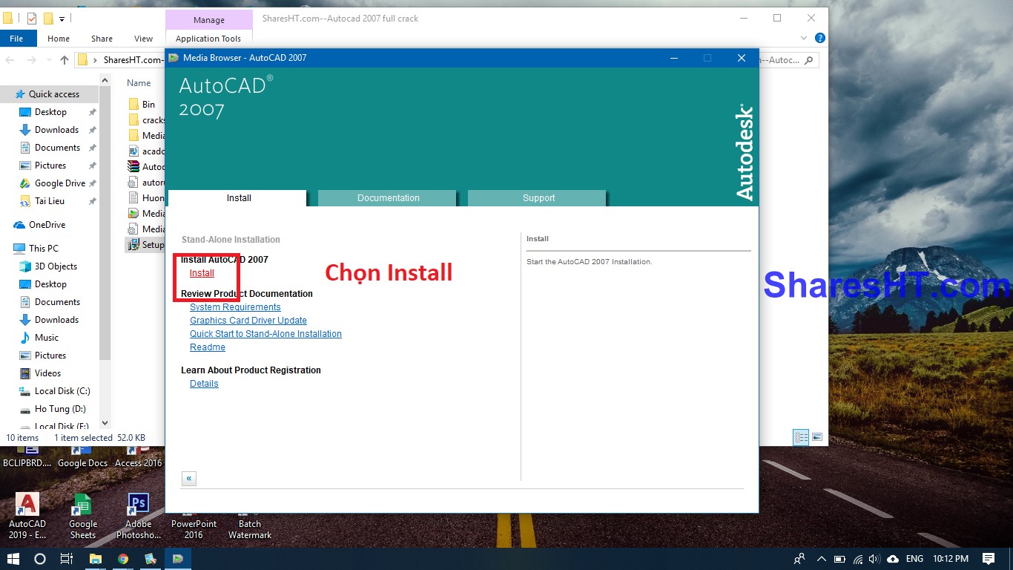The width and height of the screenshot is (1013, 570).
Task: Select Adobe Photoshop desktop shortcut
Action: [139, 516]
